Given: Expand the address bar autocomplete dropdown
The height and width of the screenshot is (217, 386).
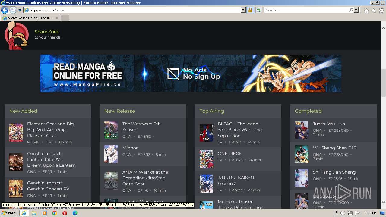Looking at the screenshot, I should (243, 10).
